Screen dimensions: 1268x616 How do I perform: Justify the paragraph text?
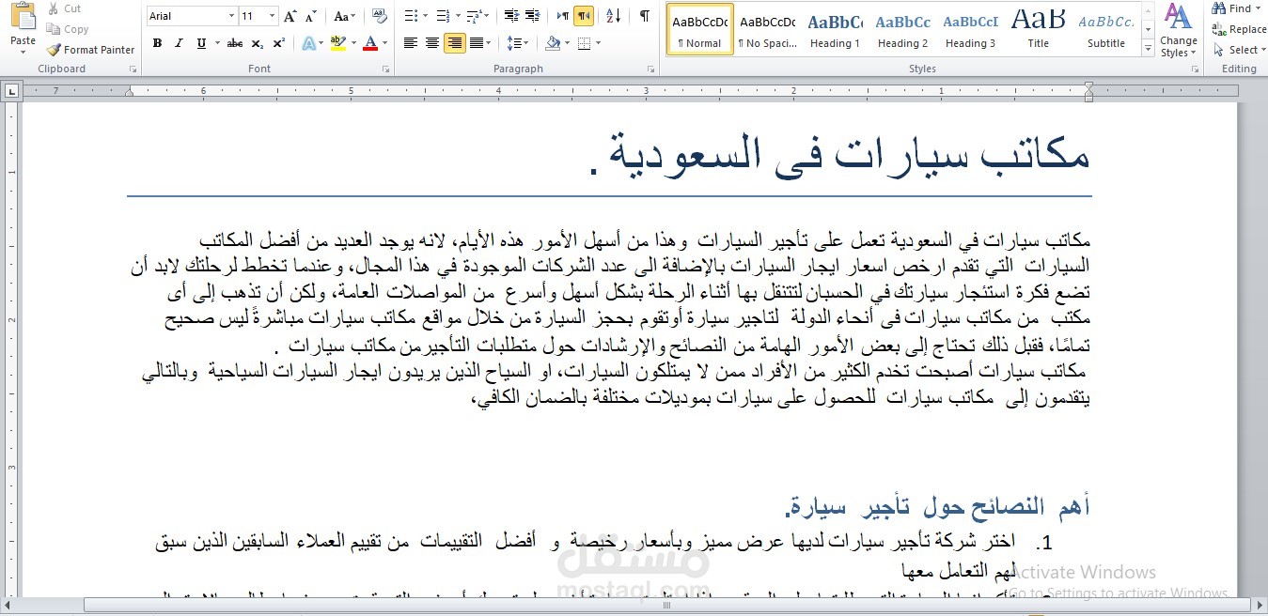[477, 43]
